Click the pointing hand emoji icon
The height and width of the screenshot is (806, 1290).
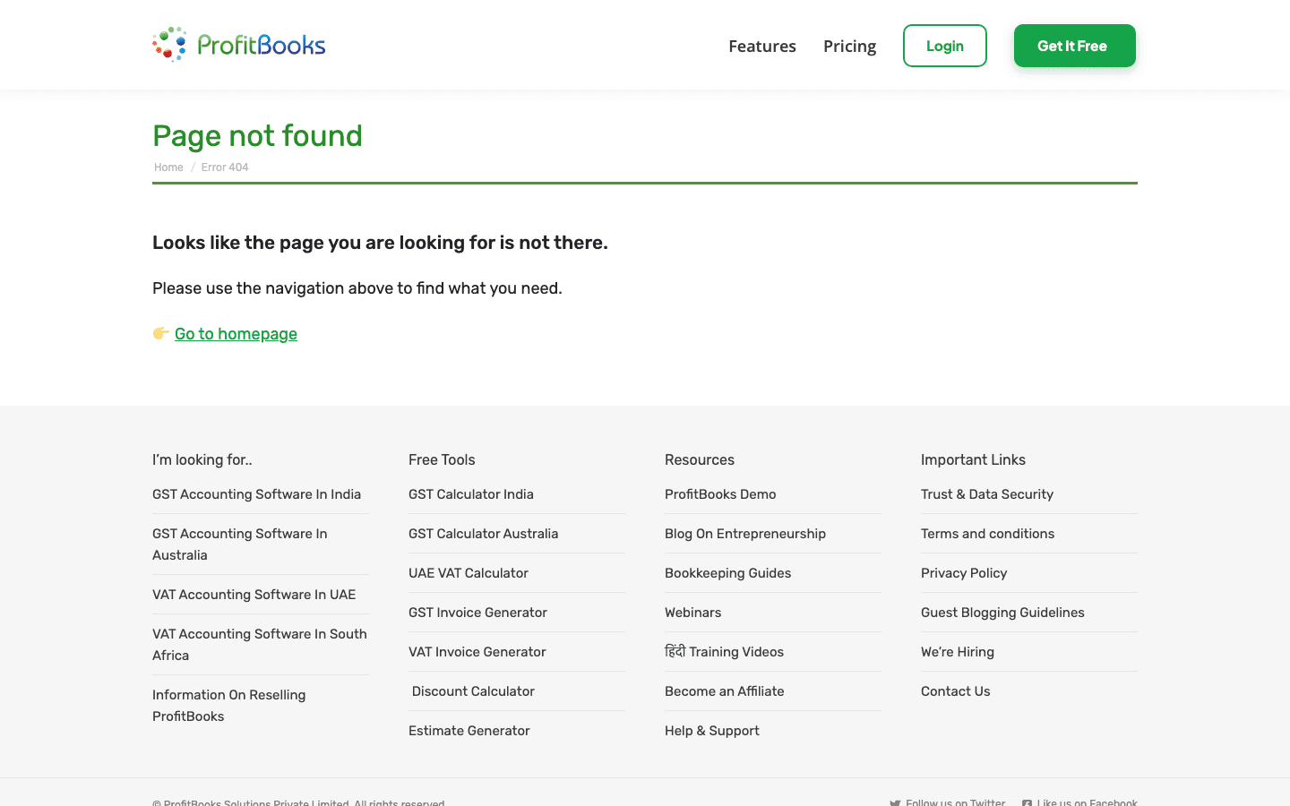(x=161, y=333)
